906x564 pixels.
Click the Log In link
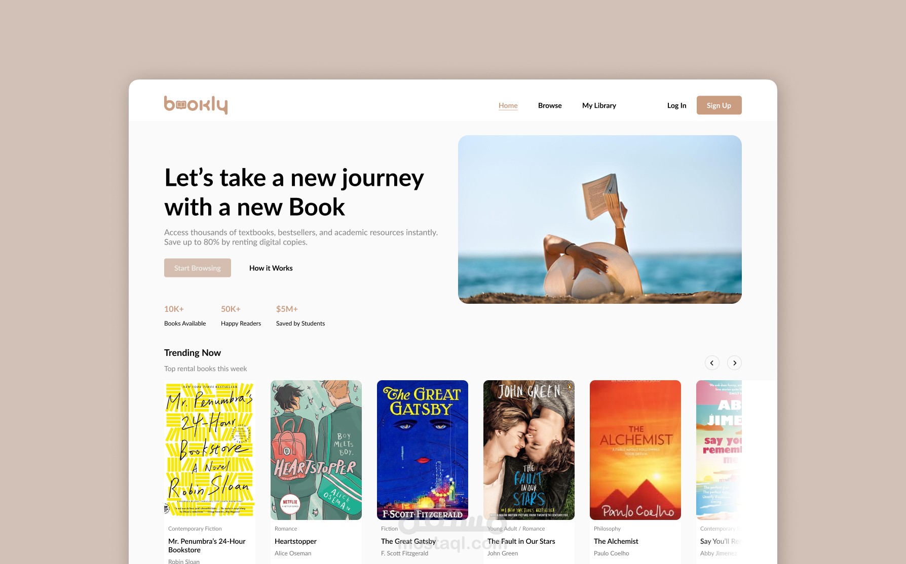[676, 105]
